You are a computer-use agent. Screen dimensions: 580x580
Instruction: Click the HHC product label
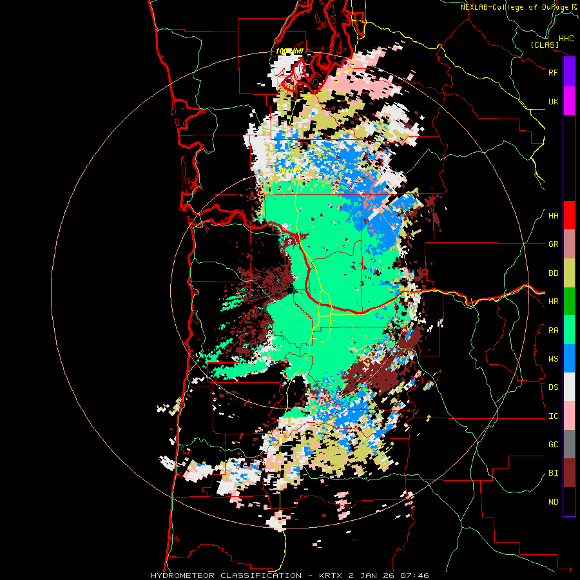(566, 39)
